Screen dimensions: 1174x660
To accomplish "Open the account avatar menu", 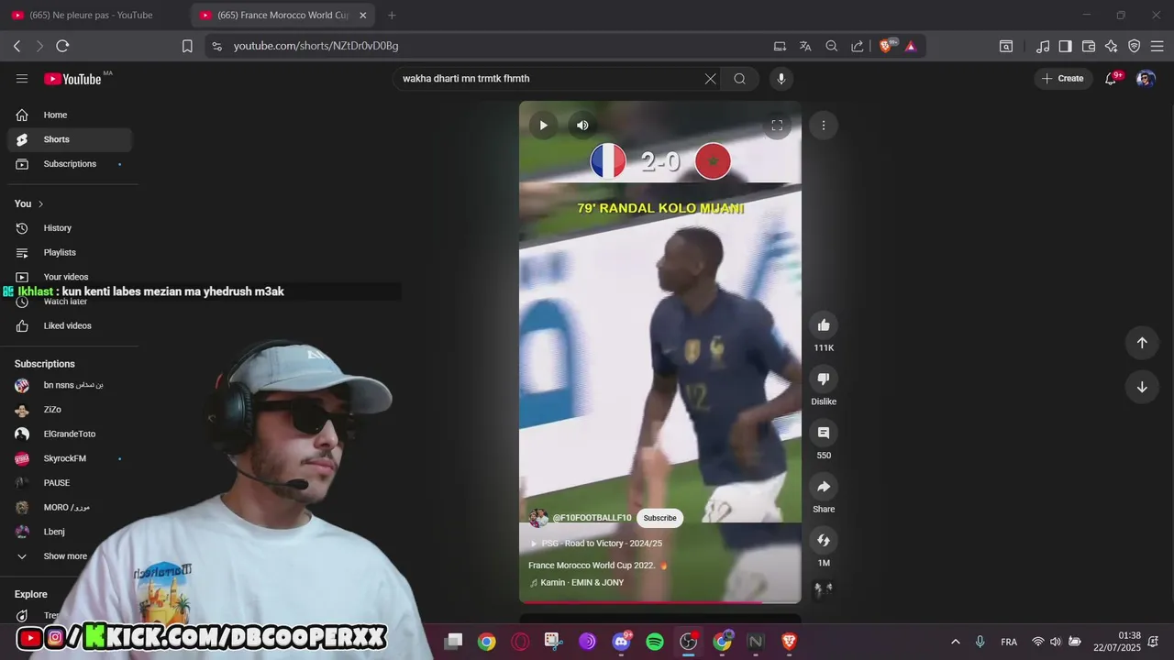I will (1146, 79).
